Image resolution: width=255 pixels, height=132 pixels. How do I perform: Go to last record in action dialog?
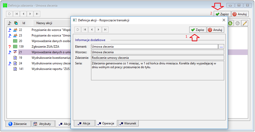[105, 29]
